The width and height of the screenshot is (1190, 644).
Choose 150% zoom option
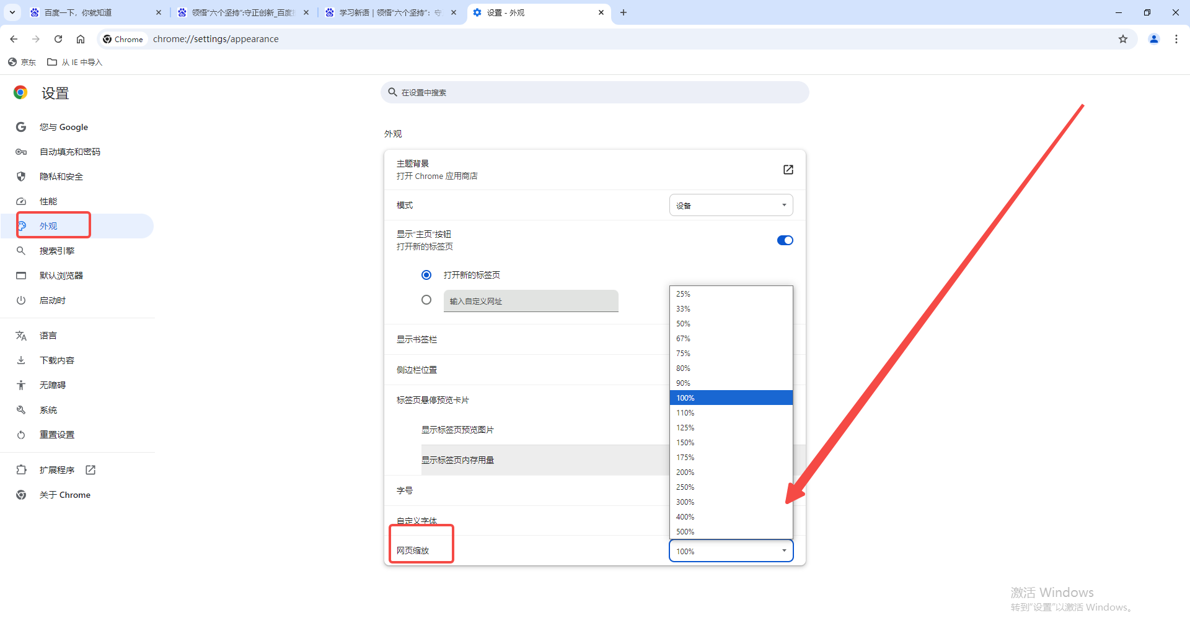coord(731,443)
